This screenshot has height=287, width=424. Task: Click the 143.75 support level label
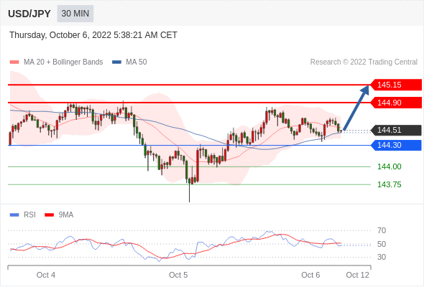pos(390,184)
